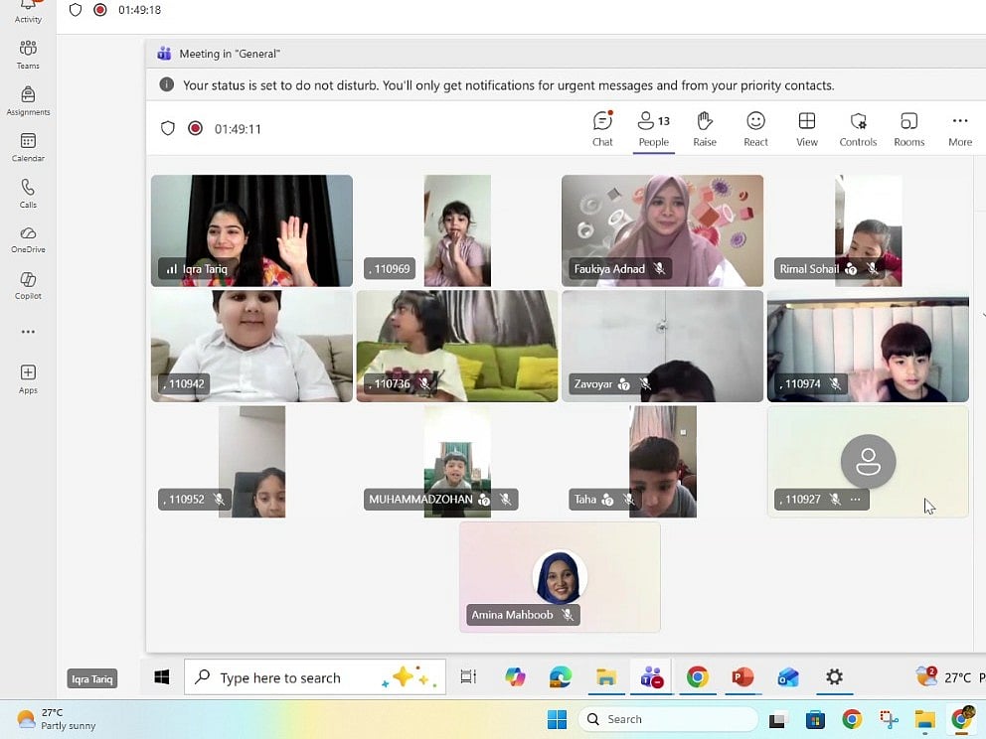Open more options on participant 110927 tile
The image size is (986, 739).
(856, 500)
